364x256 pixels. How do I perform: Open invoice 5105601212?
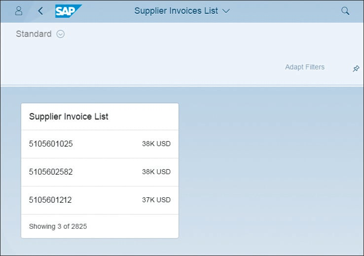(51, 200)
